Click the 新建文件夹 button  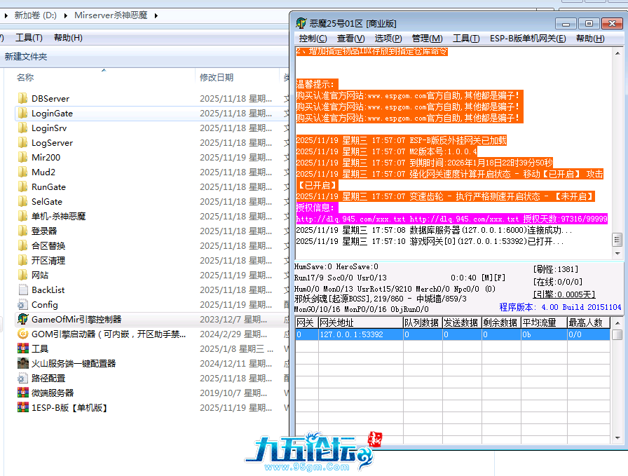pyautogui.click(x=26, y=56)
